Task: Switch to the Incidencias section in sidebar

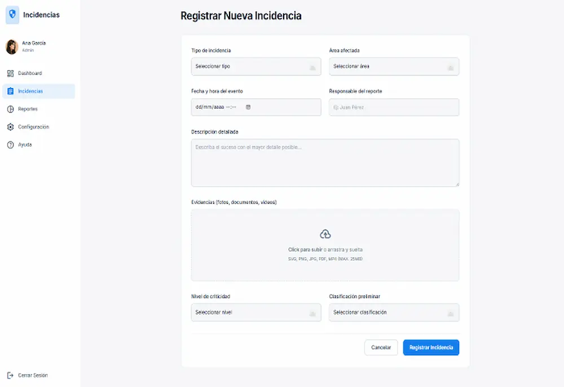Action: coord(31,91)
